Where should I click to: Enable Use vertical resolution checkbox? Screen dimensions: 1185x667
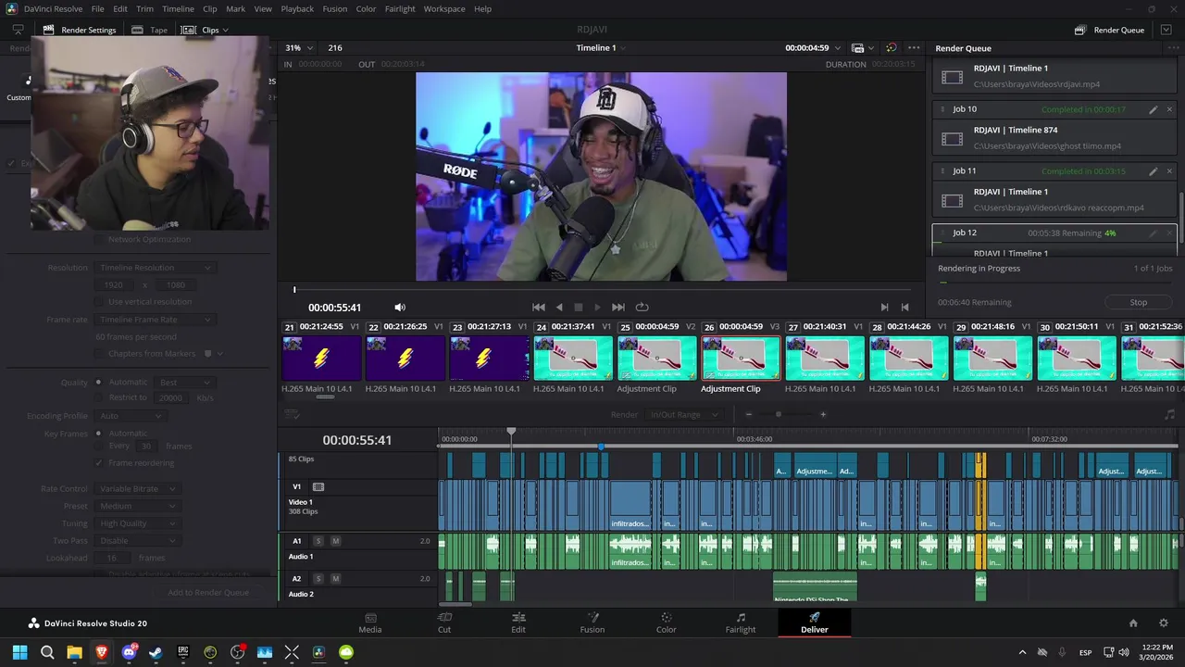[x=99, y=302]
